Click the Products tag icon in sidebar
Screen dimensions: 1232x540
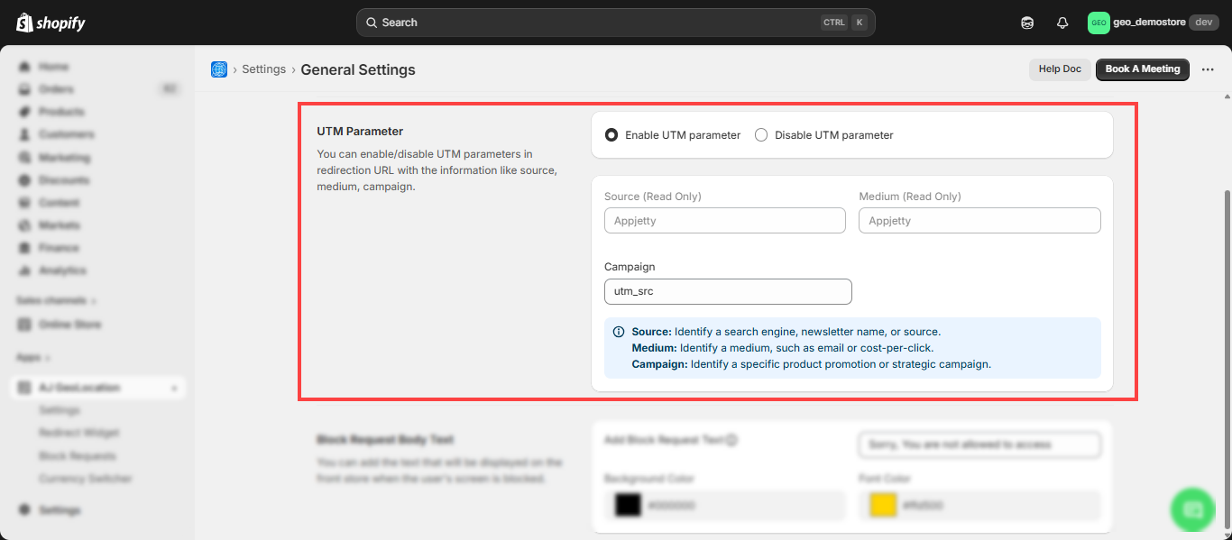(24, 112)
